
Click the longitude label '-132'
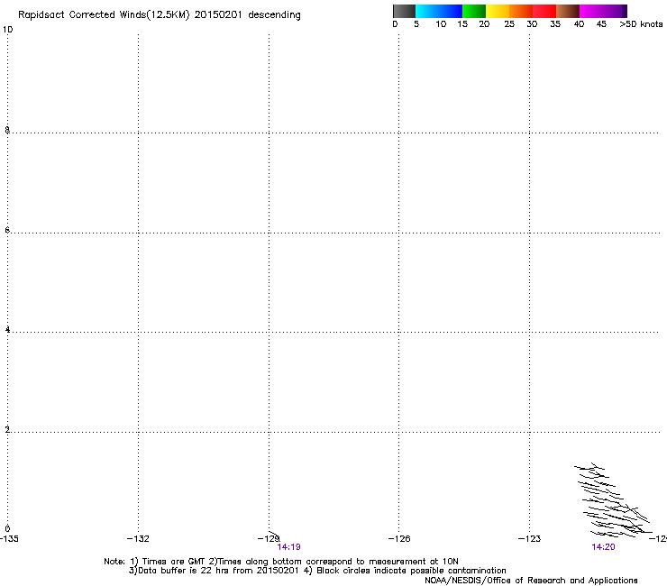pos(138,539)
